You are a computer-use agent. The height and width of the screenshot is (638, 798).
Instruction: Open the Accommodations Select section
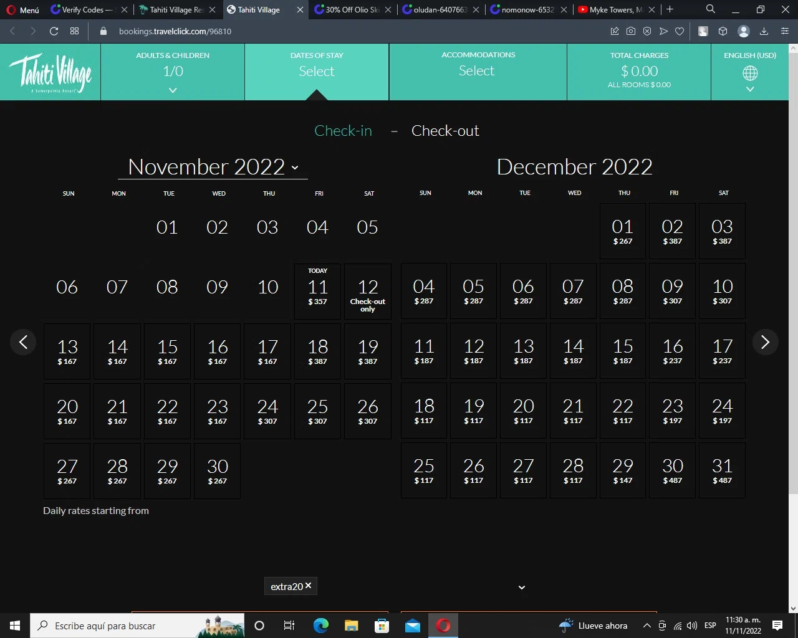(478, 72)
